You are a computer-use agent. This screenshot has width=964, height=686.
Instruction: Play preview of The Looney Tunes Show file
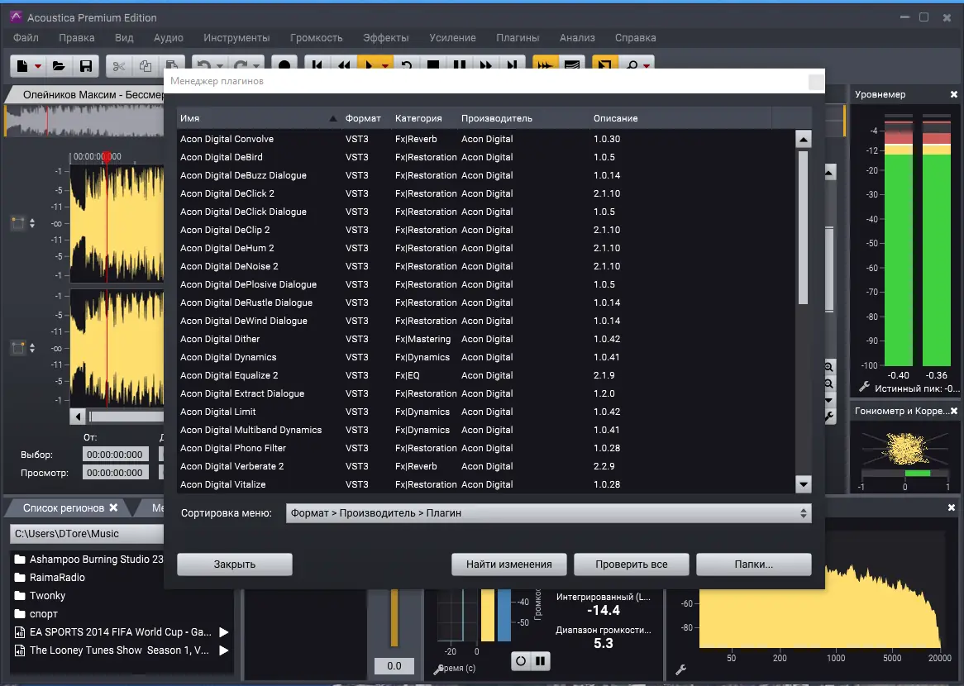[x=224, y=650]
